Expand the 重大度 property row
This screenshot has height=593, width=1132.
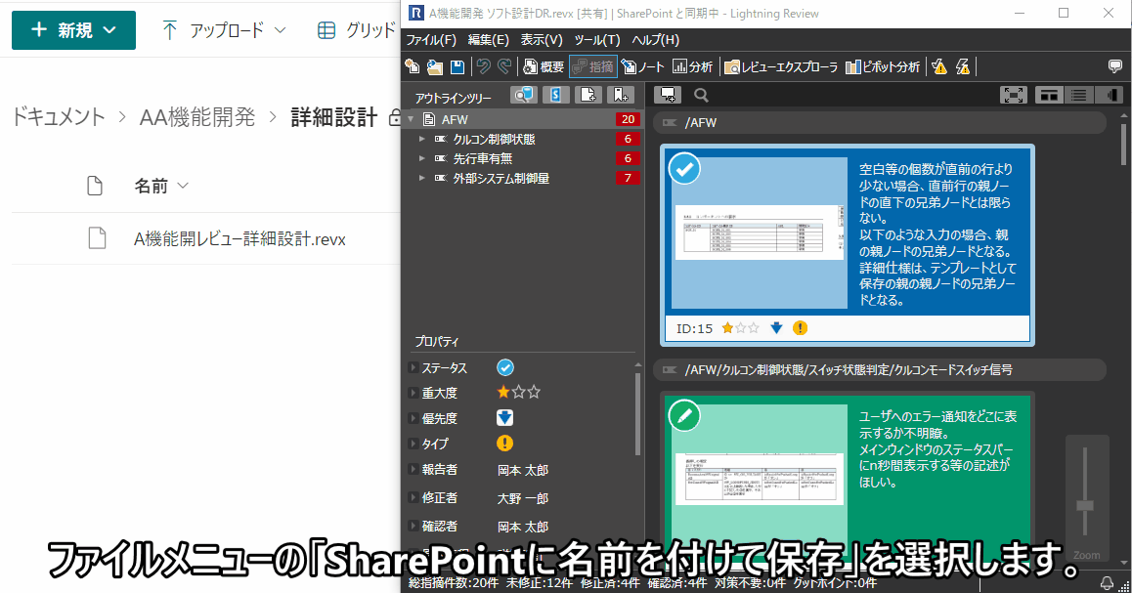coord(413,393)
